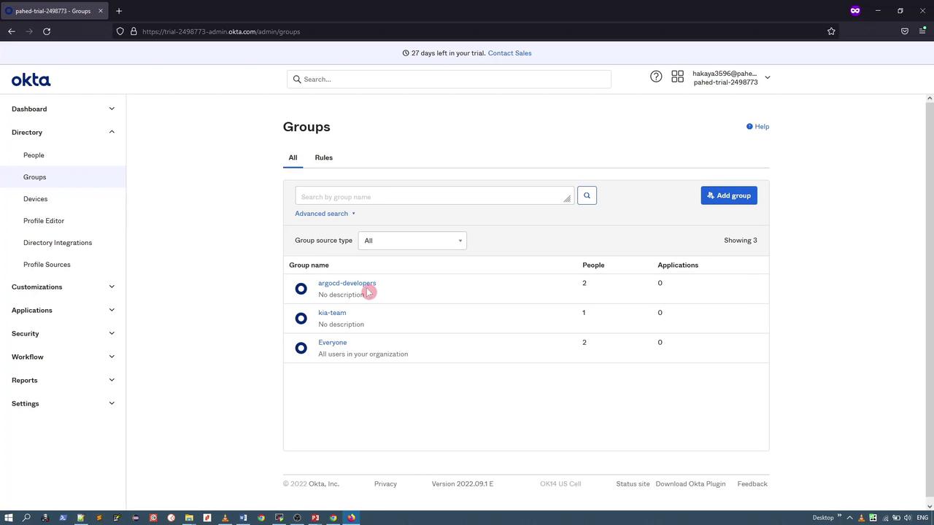Focus the Search by group name field

pyautogui.click(x=431, y=196)
